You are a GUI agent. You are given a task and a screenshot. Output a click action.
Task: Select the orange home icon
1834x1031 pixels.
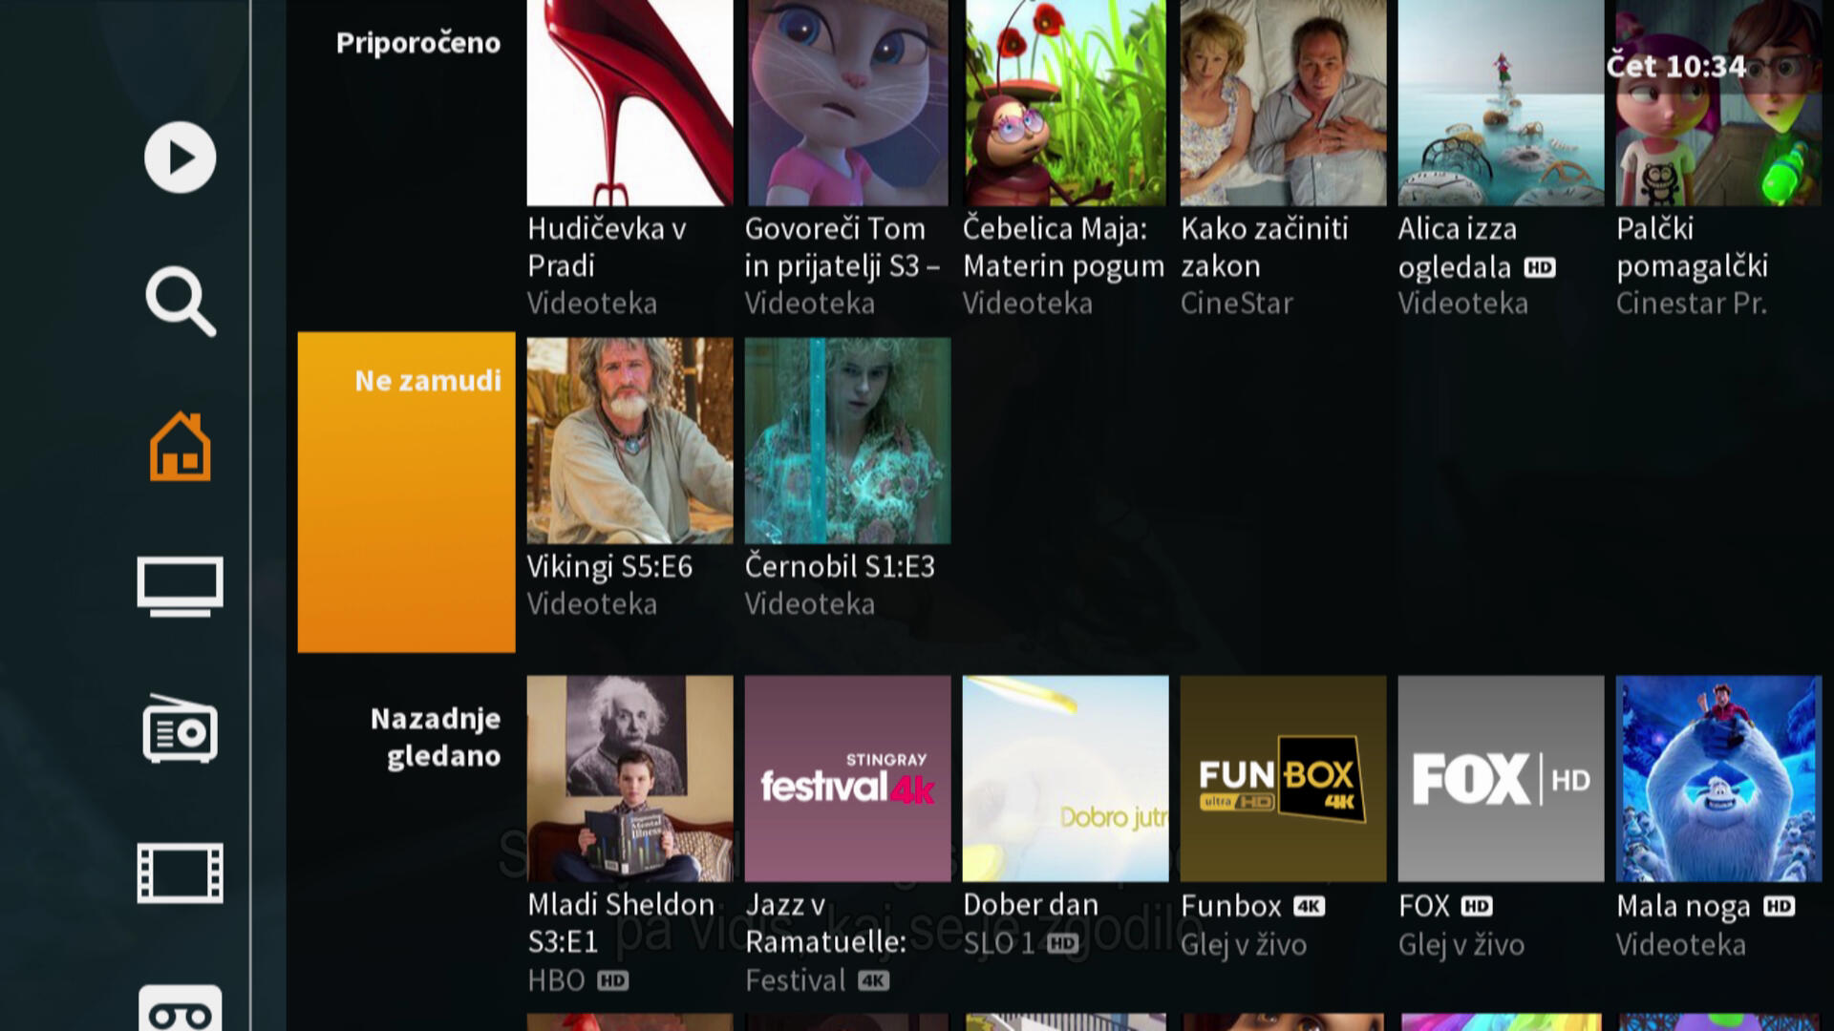pyautogui.click(x=180, y=447)
